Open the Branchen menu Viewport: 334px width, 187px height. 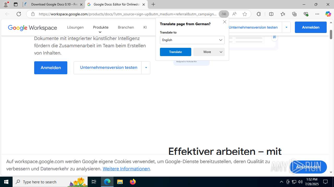(126, 27)
